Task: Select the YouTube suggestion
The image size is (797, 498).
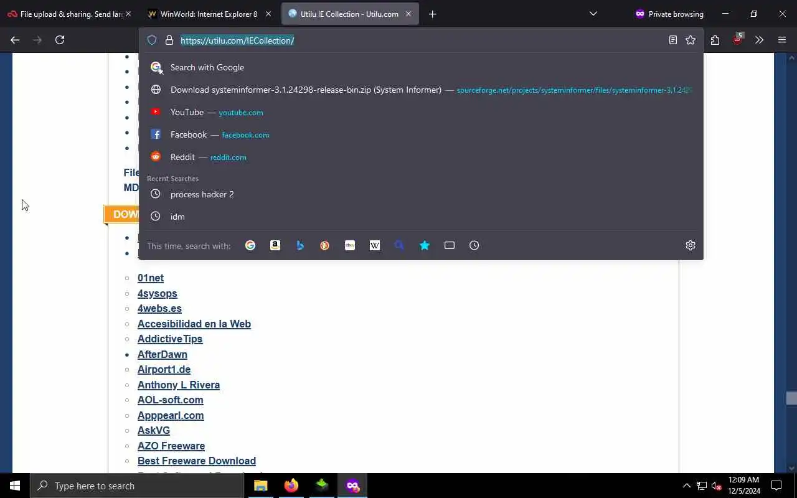Action: tap(421, 112)
